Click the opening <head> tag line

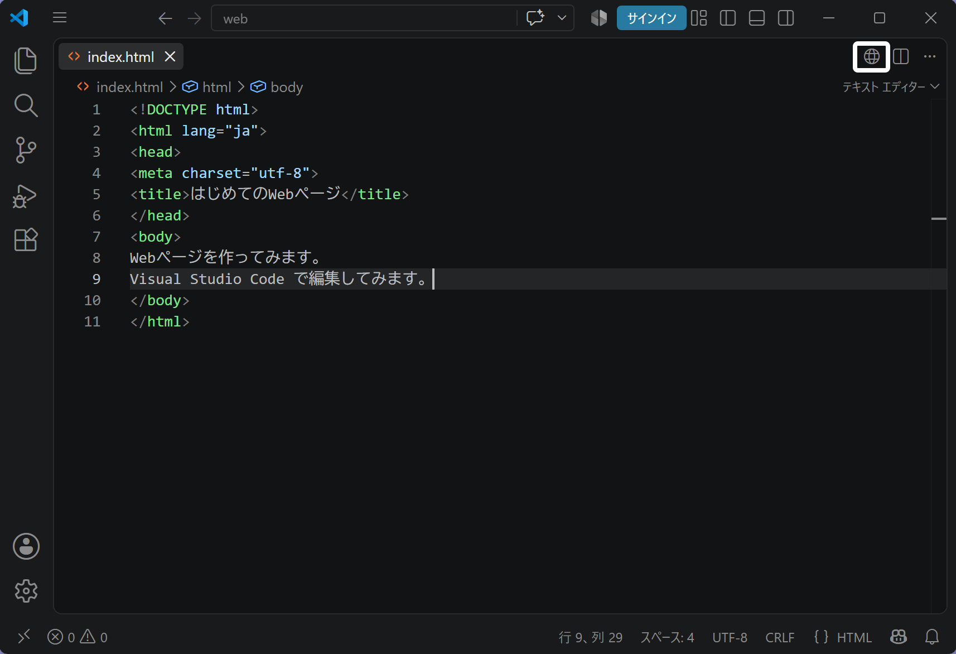click(x=155, y=152)
